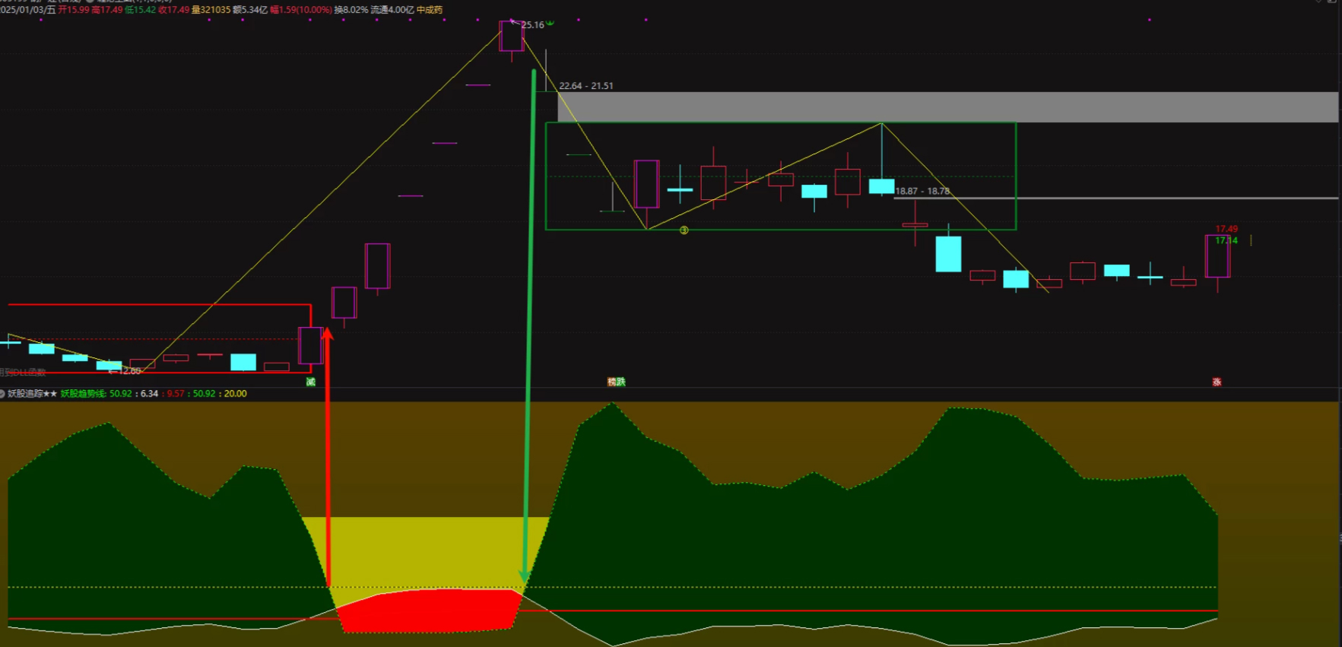Click the 中成药 sector label

pyautogui.click(x=429, y=10)
